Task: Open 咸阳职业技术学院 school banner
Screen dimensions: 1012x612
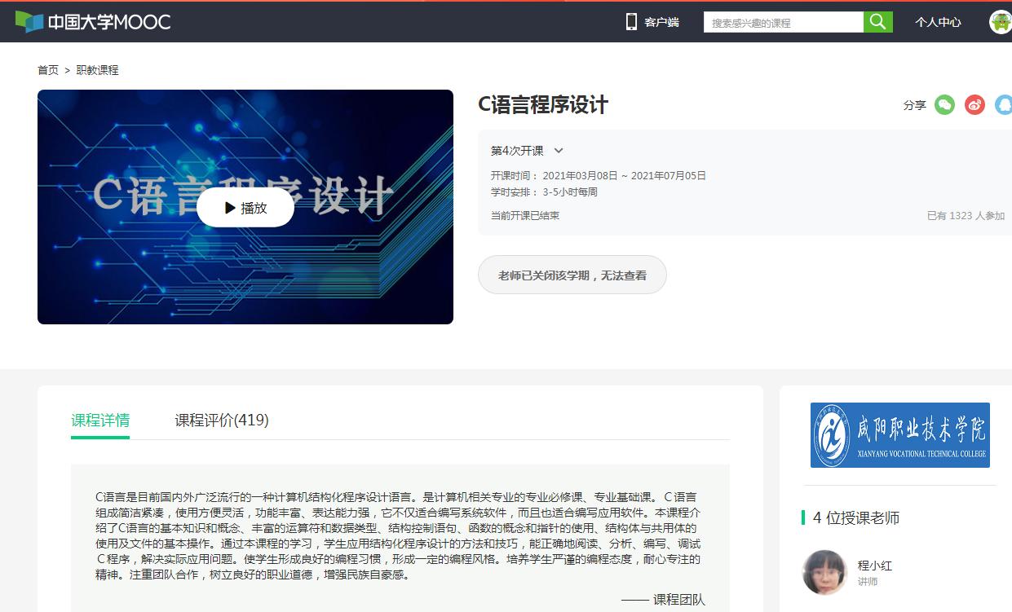Action: point(899,435)
